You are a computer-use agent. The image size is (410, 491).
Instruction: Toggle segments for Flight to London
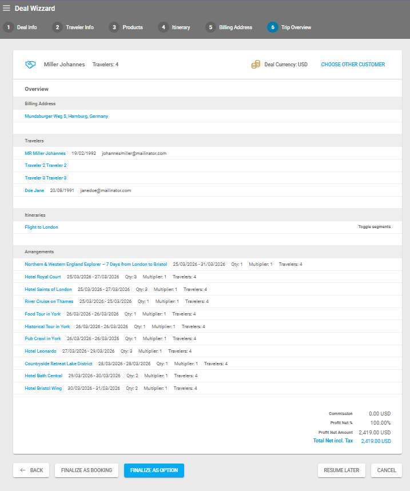pos(374,227)
